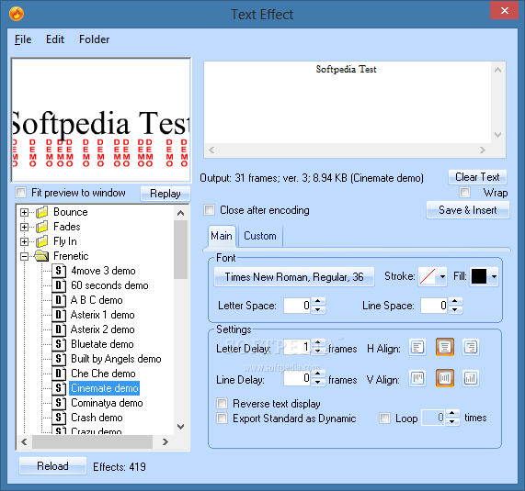Image resolution: width=525 pixels, height=491 pixels.
Task: Click the black Fill color swatch
Action: (x=479, y=276)
